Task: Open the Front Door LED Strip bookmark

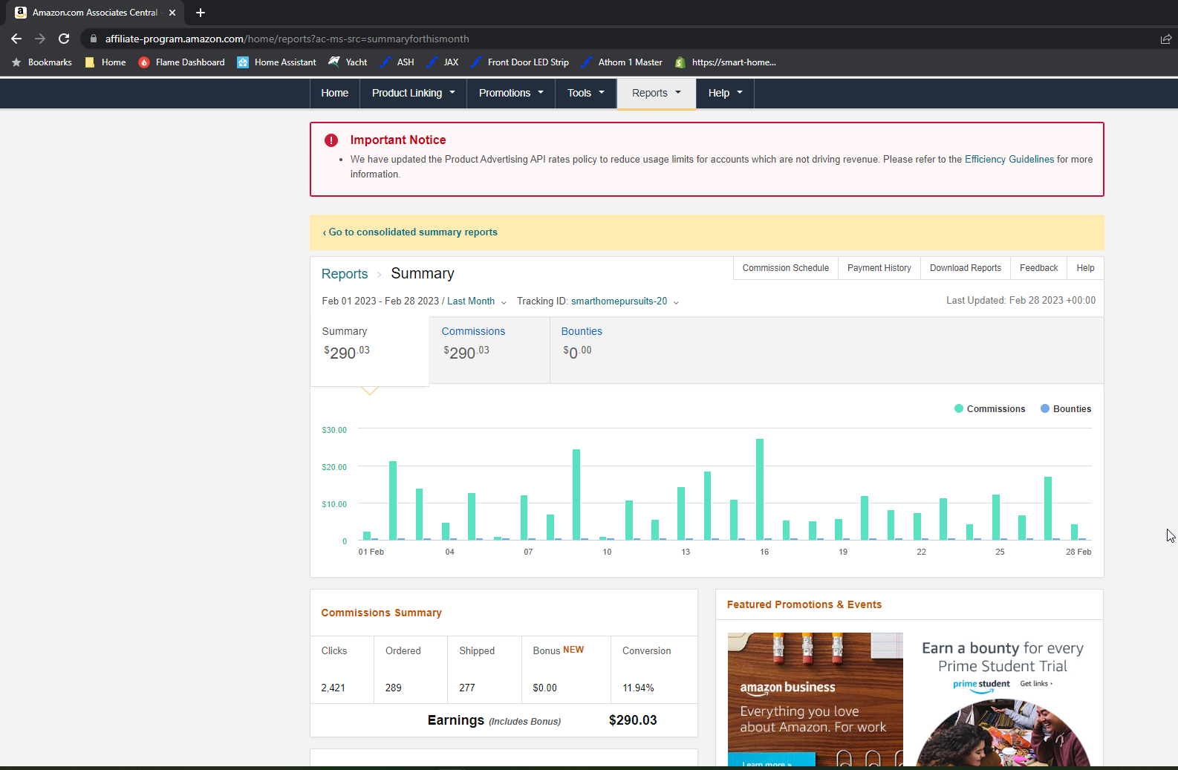Action: pyautogui.click(x=520, y=62)
